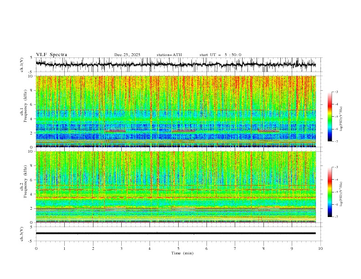Click the ch.1 frequency axis "10" tick label
361x279 pixels.
(31, 76)
